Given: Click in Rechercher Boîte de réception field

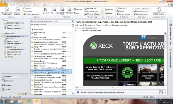Looking at the screenshot, I should (51, 21).
